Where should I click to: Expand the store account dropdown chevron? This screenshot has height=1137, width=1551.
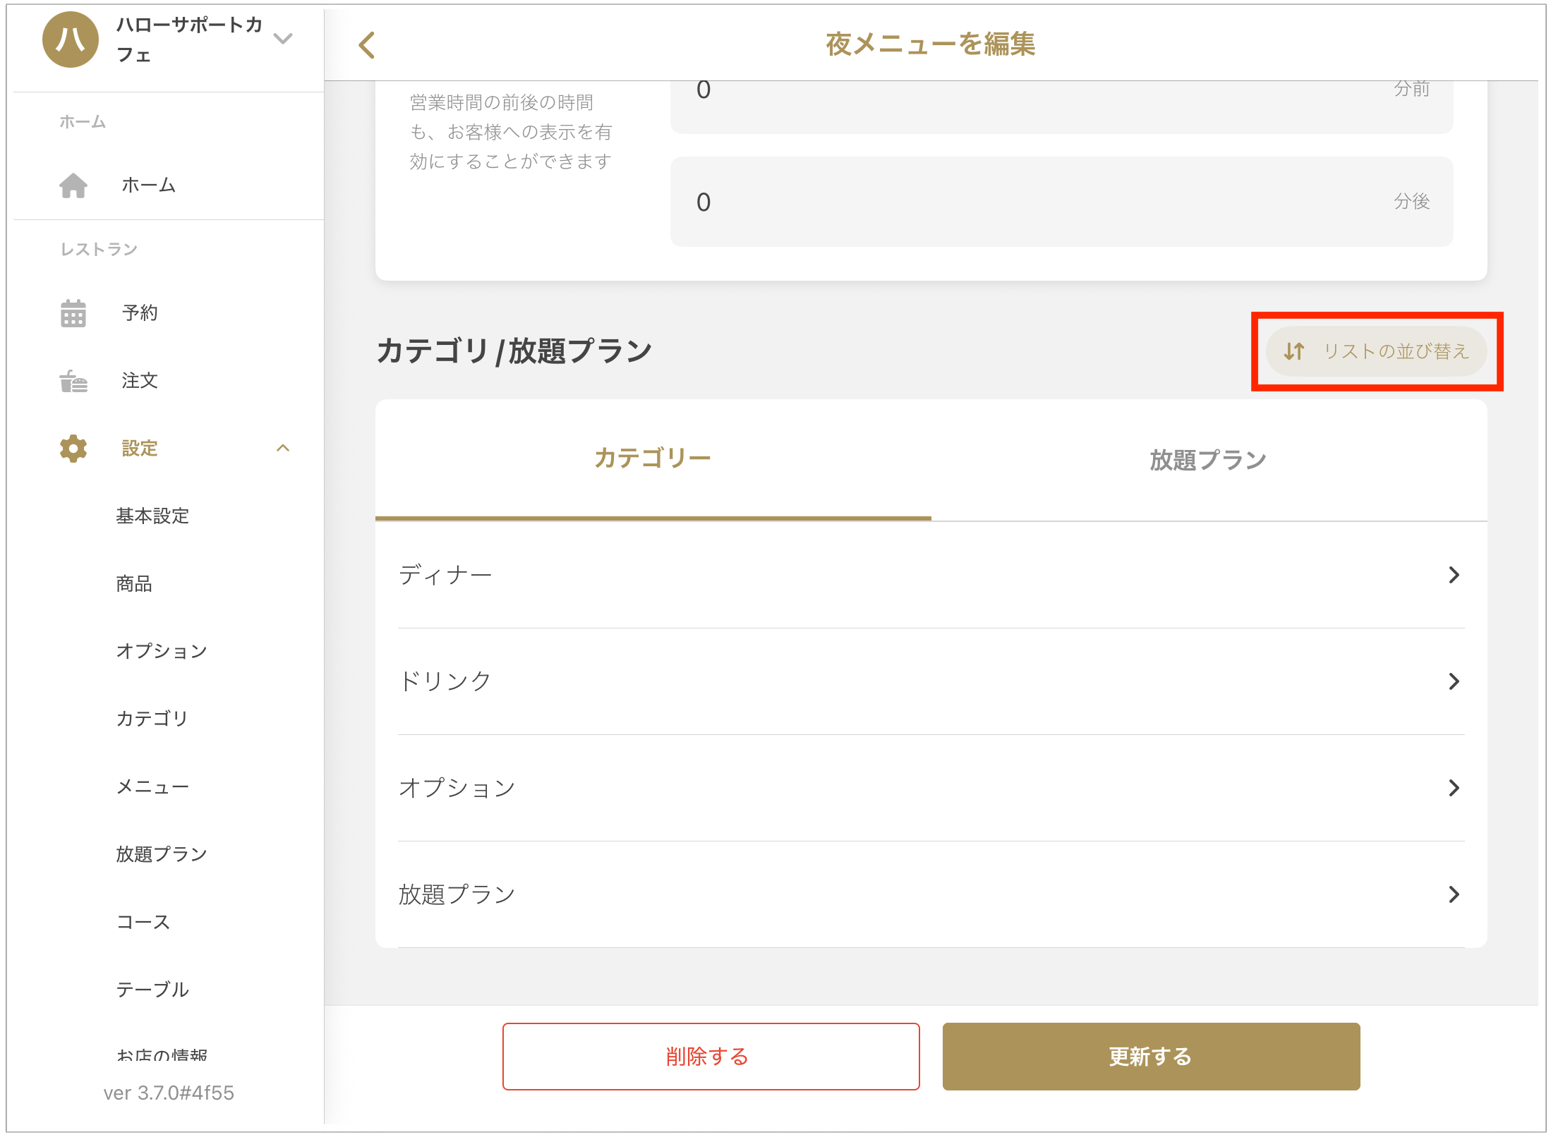(x=283, y=39)
